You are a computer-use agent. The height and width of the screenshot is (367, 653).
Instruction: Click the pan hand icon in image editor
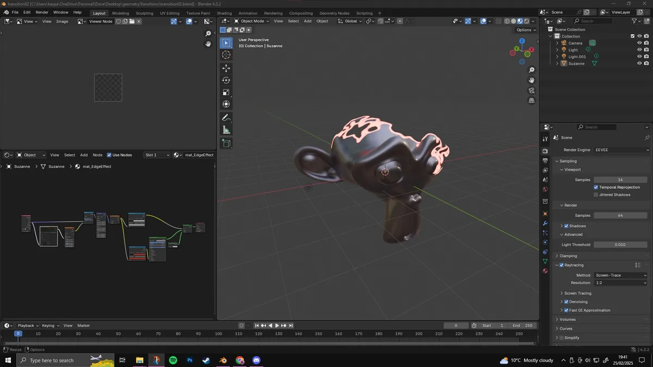click(208, 43)
